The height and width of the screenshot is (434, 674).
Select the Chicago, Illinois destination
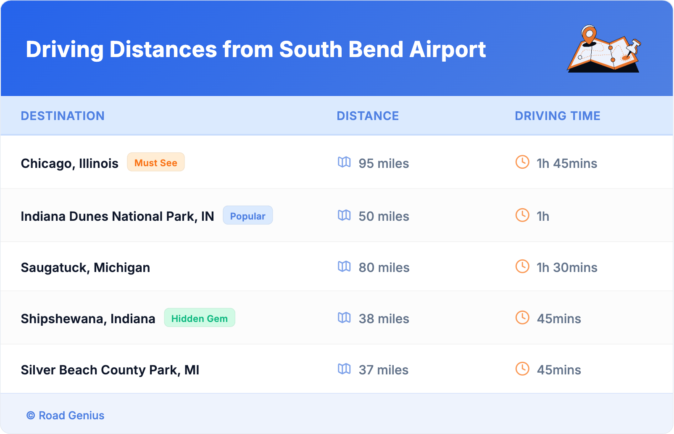click(x=70, y=163)
